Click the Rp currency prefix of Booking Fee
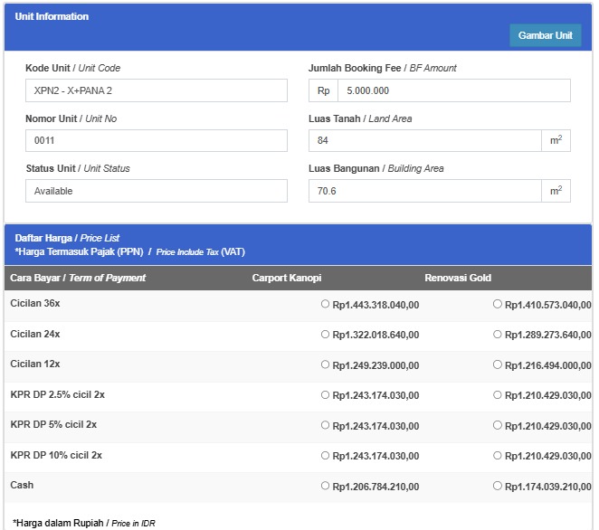599x530 pixels. tap(323, 90)
